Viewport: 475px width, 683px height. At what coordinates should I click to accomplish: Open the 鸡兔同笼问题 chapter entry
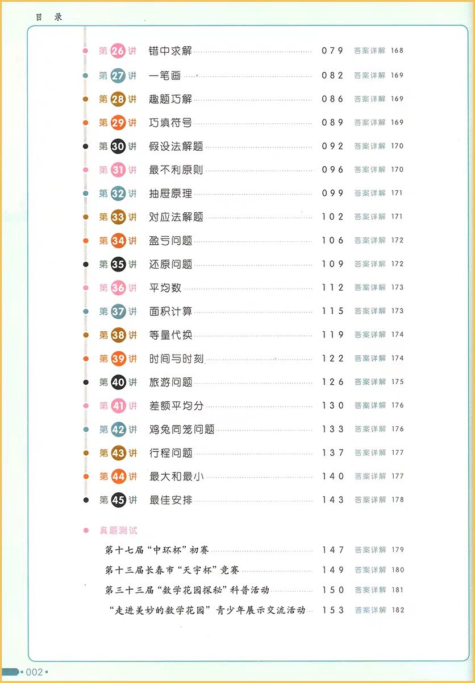(182, 430)
